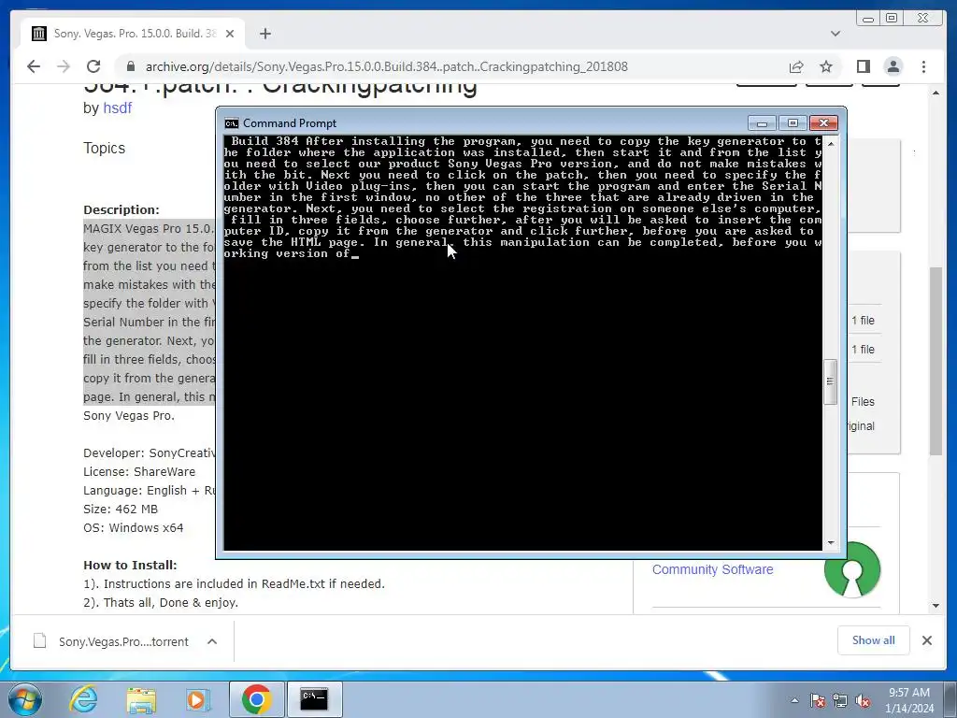Click Show all downloads button

pyautogui.click(x=874, y=639)
